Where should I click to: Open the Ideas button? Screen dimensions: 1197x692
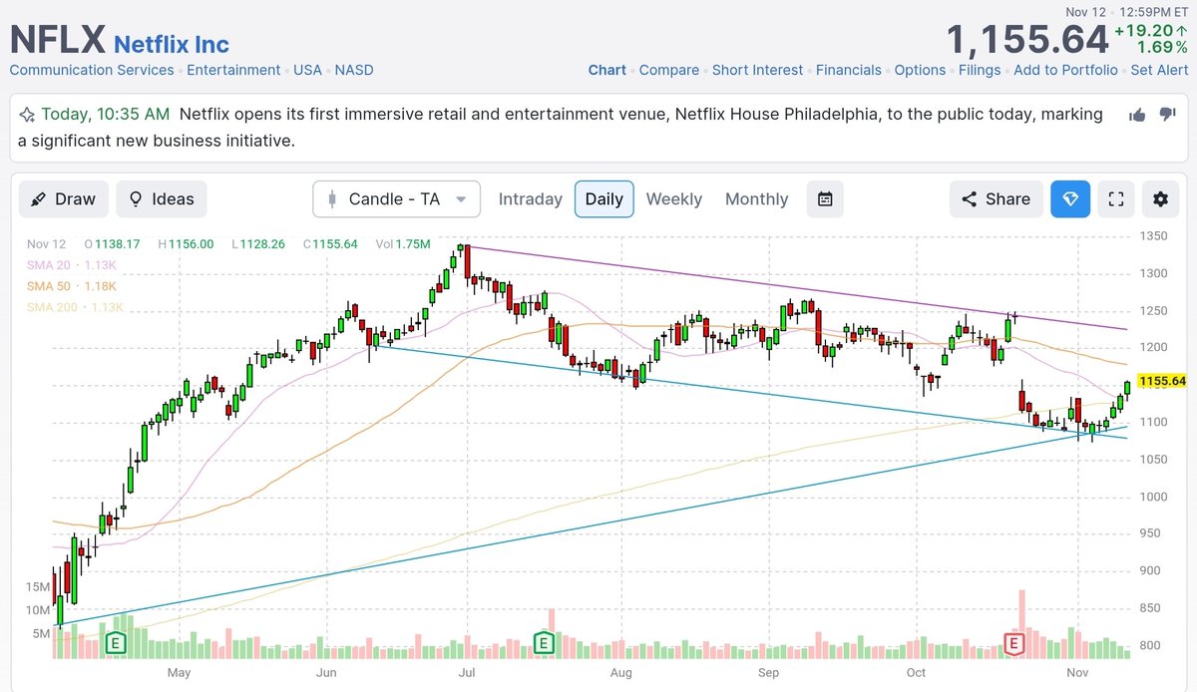(x=162, y=198)
